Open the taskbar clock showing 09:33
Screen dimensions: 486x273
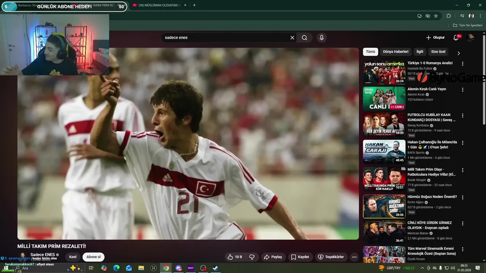pos(464,268)
